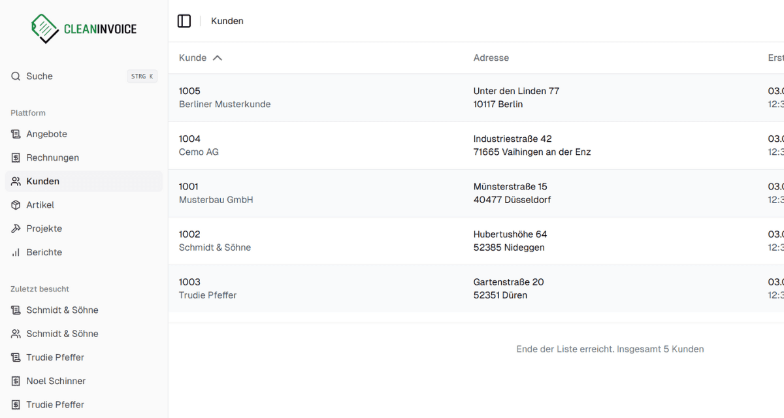The image size is (784, 418).
Task: Go to Artikel section
Action: click(x=84, y=205)
